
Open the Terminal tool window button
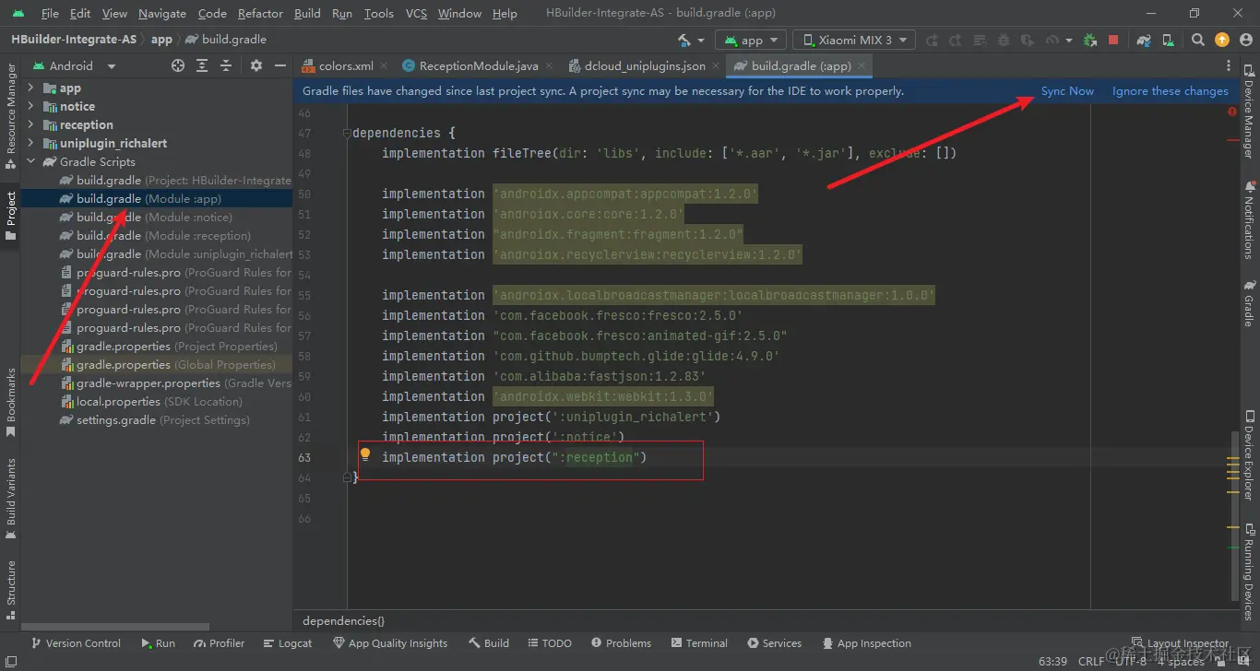(699, 643)
